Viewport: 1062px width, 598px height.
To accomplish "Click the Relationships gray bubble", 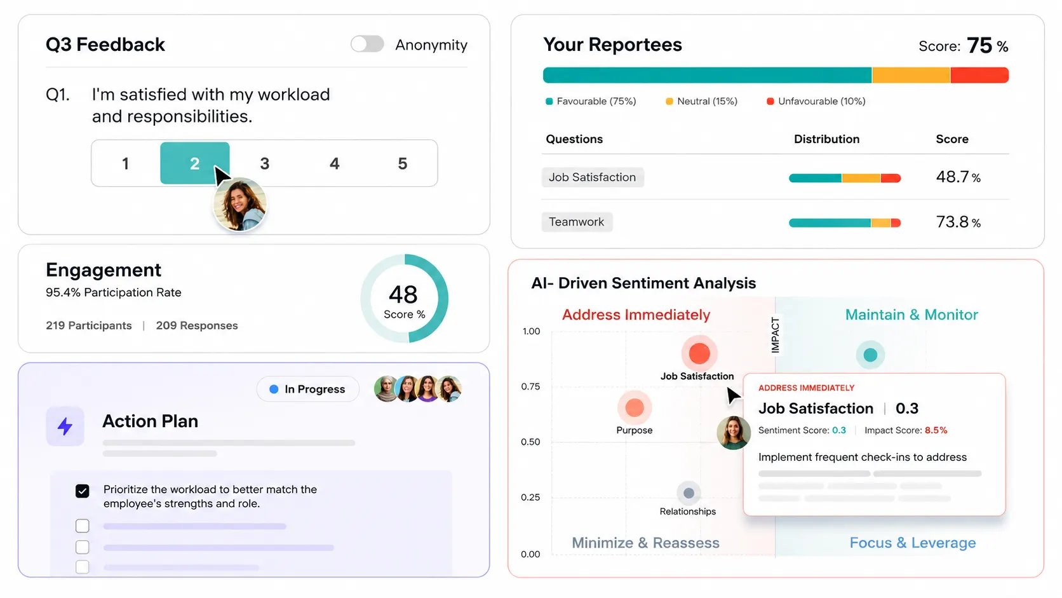I will click(689, 493).
